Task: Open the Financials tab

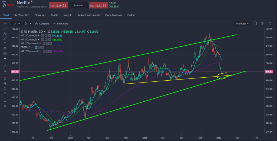Action: tap(40, 15)
